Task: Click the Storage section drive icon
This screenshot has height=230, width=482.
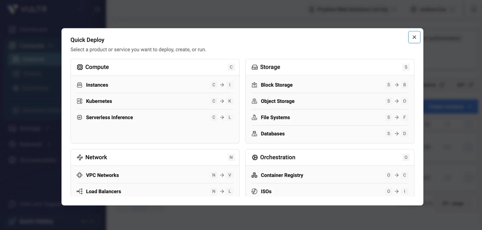Action: [255, 67]
